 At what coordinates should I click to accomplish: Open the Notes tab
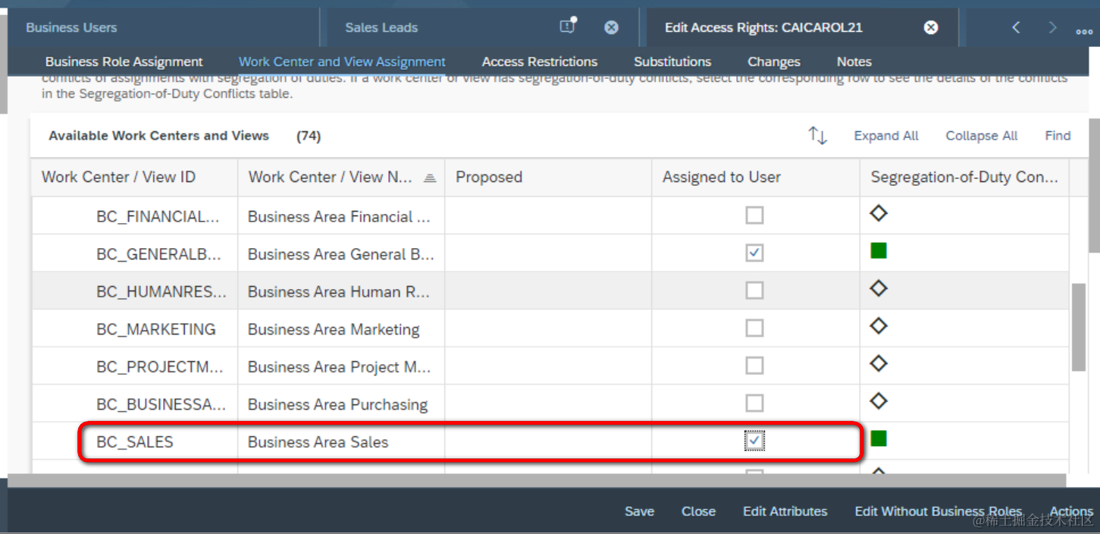pyautogui.click(x=854, y=62)
